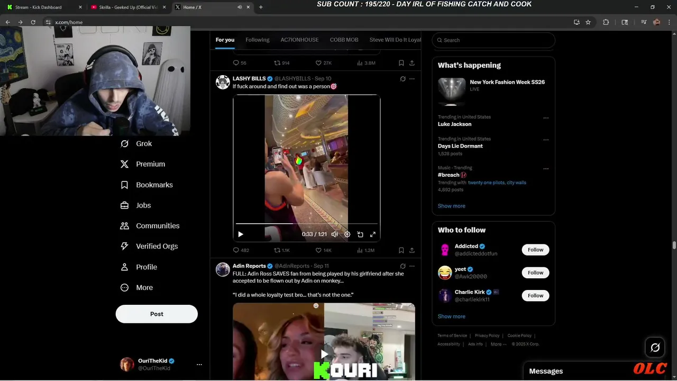Image resolution: width=677 pixels, height=381 pixels.
Task: Repost the top post with 914 reposts
Action: pos(282,63)
